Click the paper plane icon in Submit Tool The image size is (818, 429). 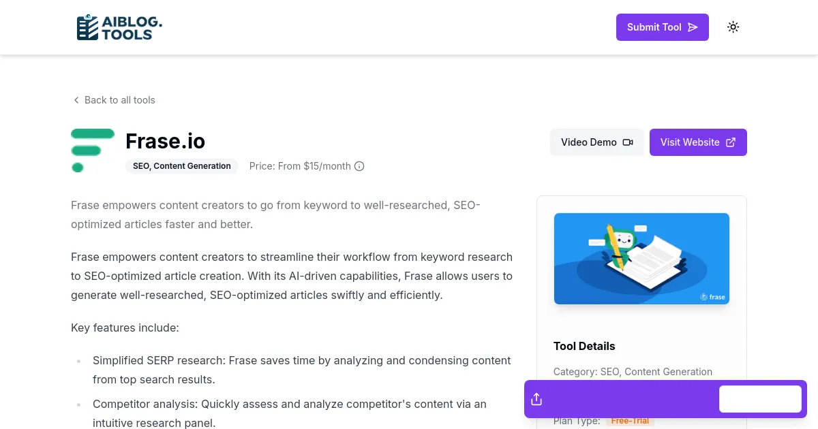(693, 27)
